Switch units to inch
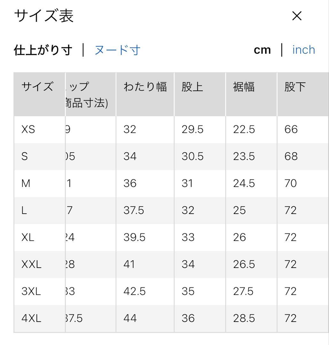Image resolution: width=329 pixels, height=345 pixels. pos(304,50)
